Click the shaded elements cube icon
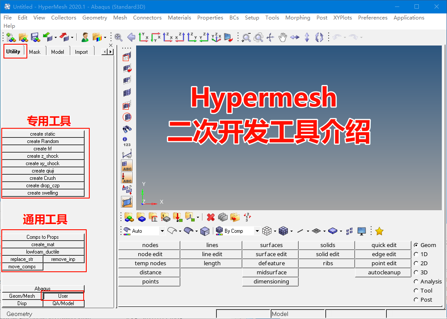447x319 pixels. tap(283, 231)
